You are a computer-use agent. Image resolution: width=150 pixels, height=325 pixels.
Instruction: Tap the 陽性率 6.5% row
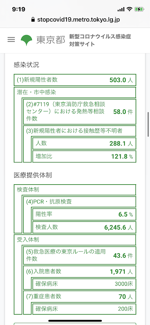click(x=84, y=214)
